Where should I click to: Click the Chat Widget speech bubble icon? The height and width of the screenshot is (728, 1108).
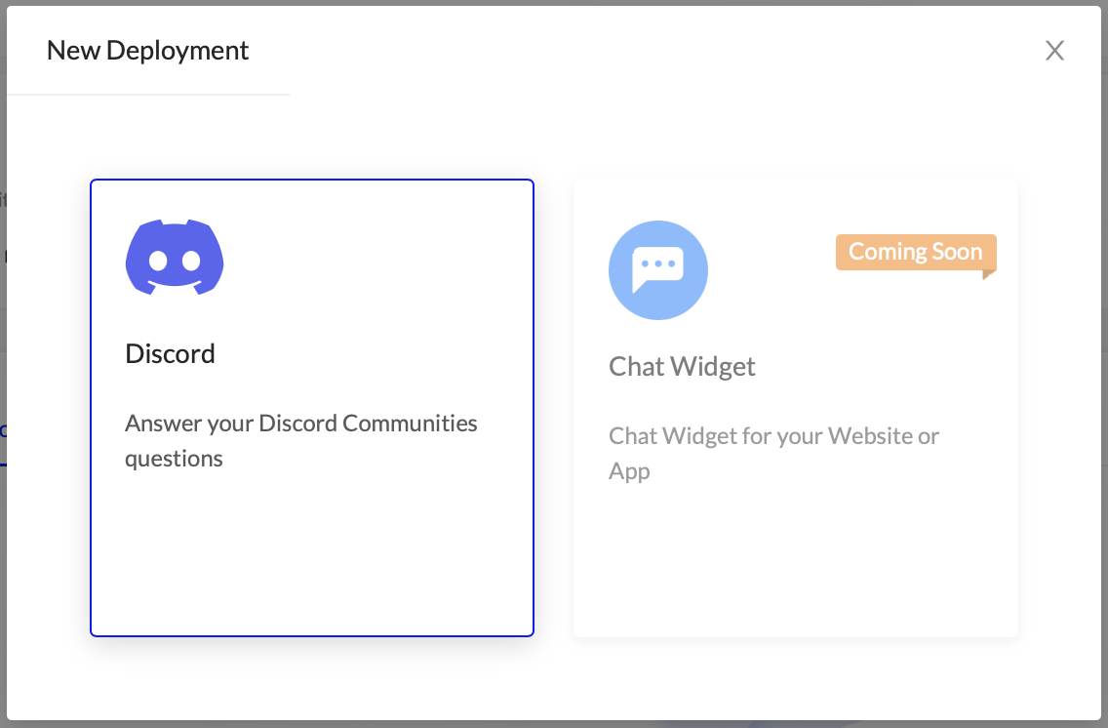(x=658, y=270)
